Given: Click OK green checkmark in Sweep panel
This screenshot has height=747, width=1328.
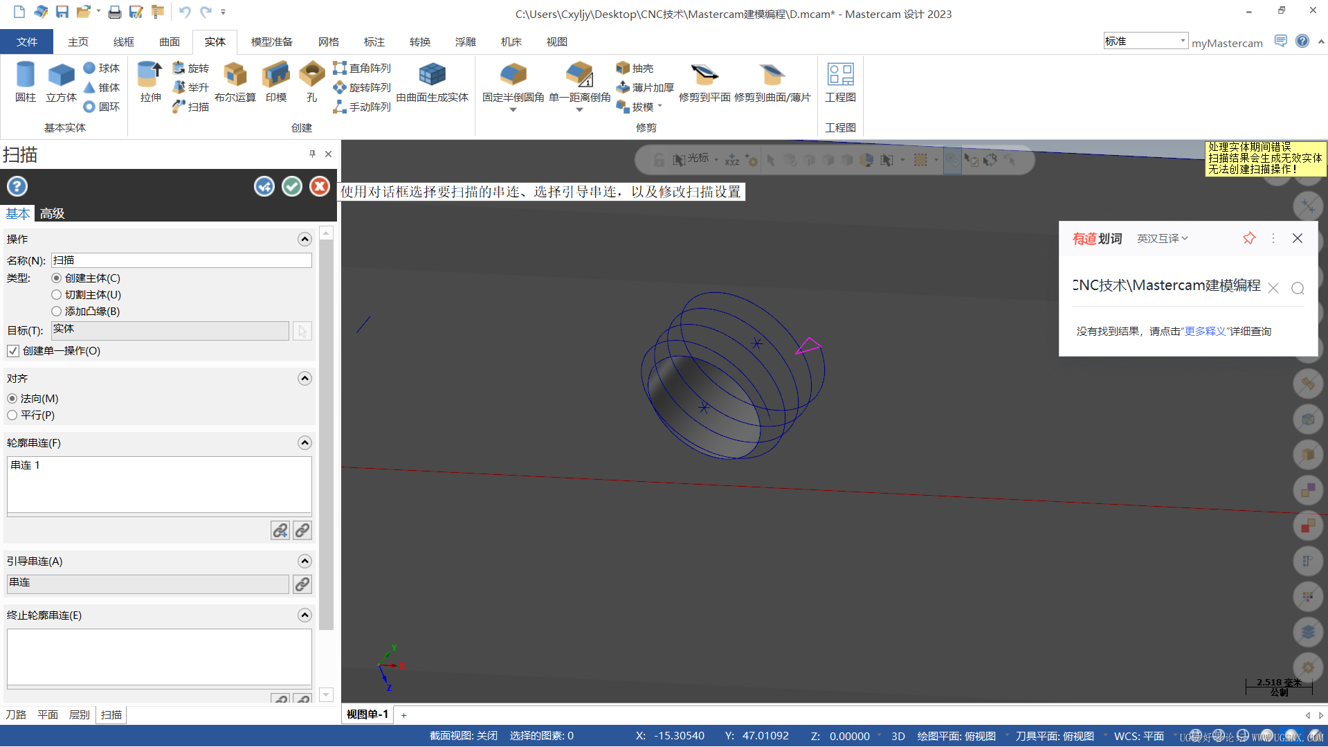Looking at the screenshot, I should [292, 186].
